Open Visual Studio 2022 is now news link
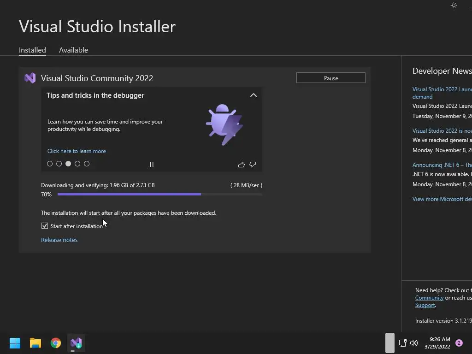This screenshot has width=472, height=354. [x=442, y=130]
